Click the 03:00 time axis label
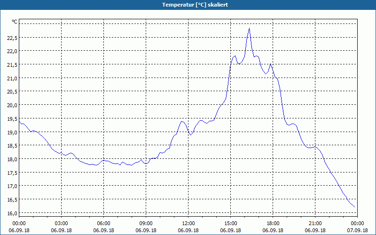The width and height of the screenshot is (376, 235). tap(62, 224)
